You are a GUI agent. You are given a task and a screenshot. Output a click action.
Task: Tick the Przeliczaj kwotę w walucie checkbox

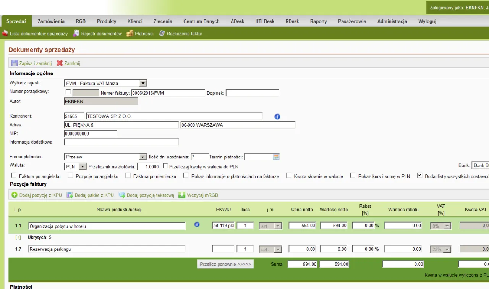click(165, 166)
